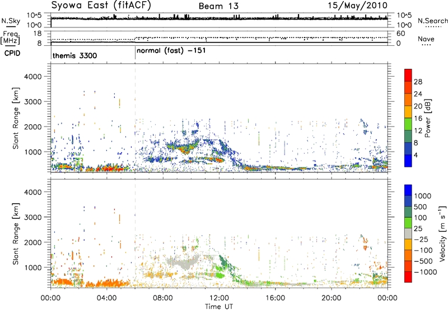
Task: Click the red top of the power colorbar
Action: (x=408, y=75)
